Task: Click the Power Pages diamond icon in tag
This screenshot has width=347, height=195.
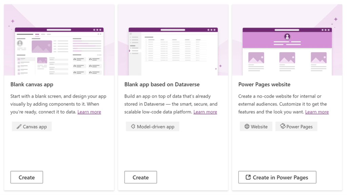Action: pyautogui.click(x=283, y=126)
